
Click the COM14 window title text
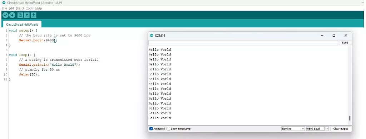point(160,36)
